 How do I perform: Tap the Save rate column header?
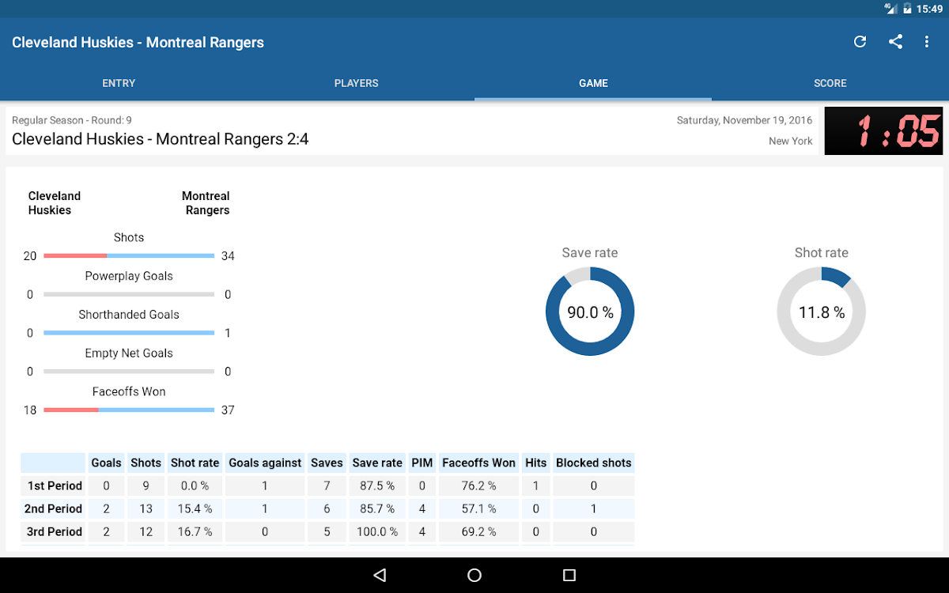[x=377, y=463]
